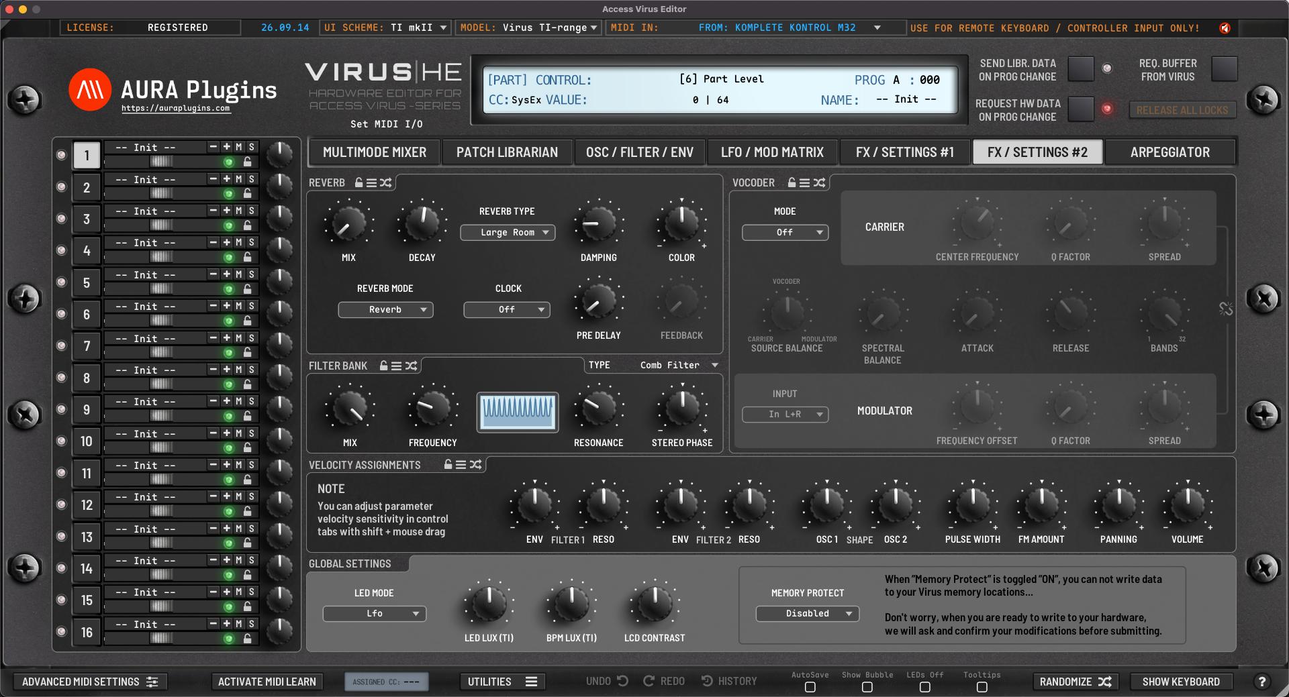Open the MIDI In source dropdown
Viewport: 1289px width, 697px height.
coord(790,28)
